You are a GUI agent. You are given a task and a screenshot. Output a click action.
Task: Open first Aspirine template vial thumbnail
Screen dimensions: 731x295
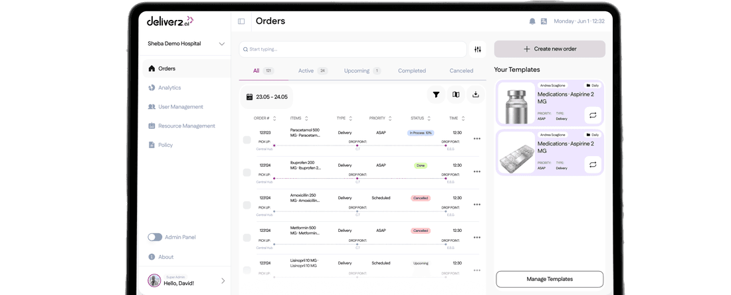(516, 104)
